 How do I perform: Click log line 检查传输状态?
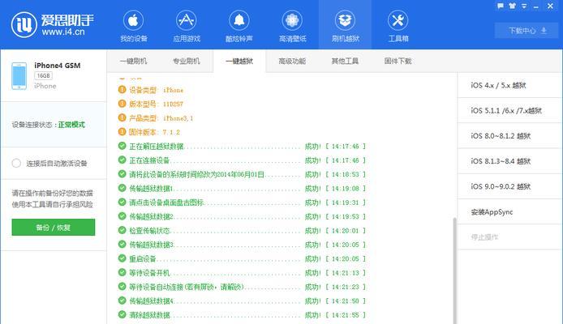point(242,231)
